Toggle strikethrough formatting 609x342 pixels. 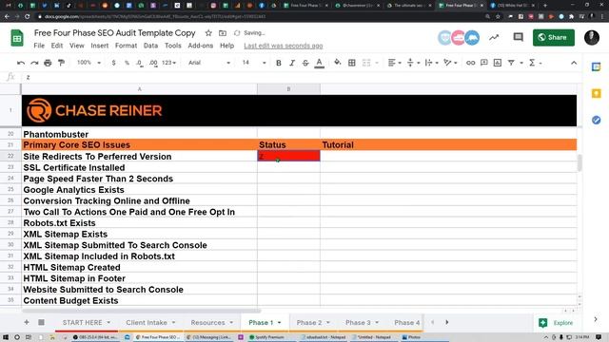[305, 63]
